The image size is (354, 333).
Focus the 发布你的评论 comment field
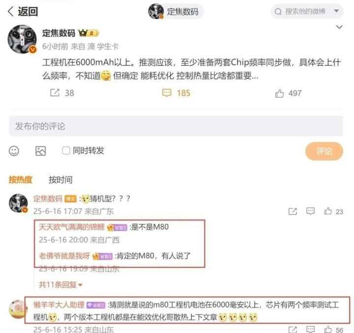pos(176,126)
